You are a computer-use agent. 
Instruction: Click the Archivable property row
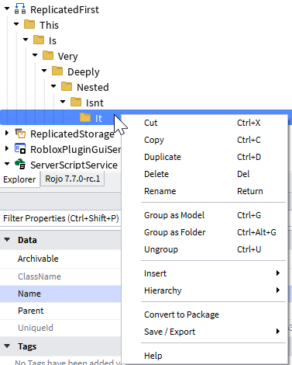60,259
